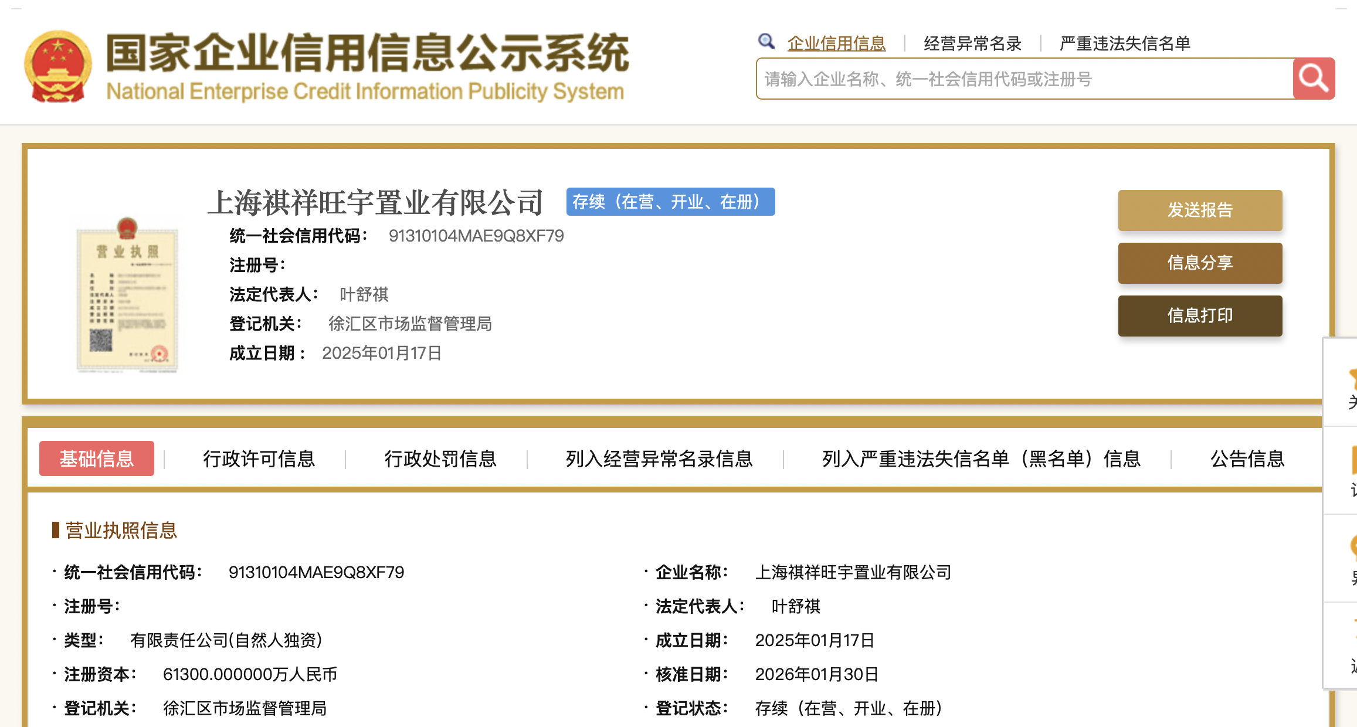This screenshot has width=1357, height=727.
Task: Select the 经营异常名录 search category
Action: click(x=972, y=43)
